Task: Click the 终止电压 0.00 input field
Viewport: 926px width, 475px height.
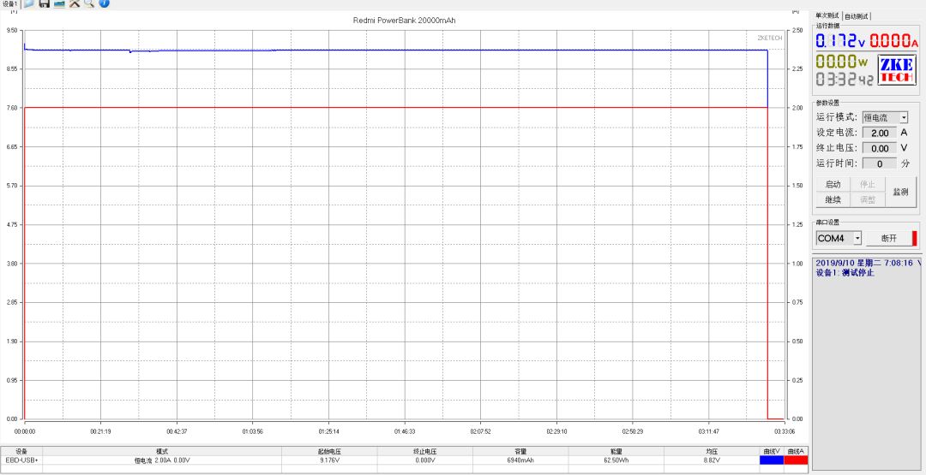Action: (x=880, y=148)
